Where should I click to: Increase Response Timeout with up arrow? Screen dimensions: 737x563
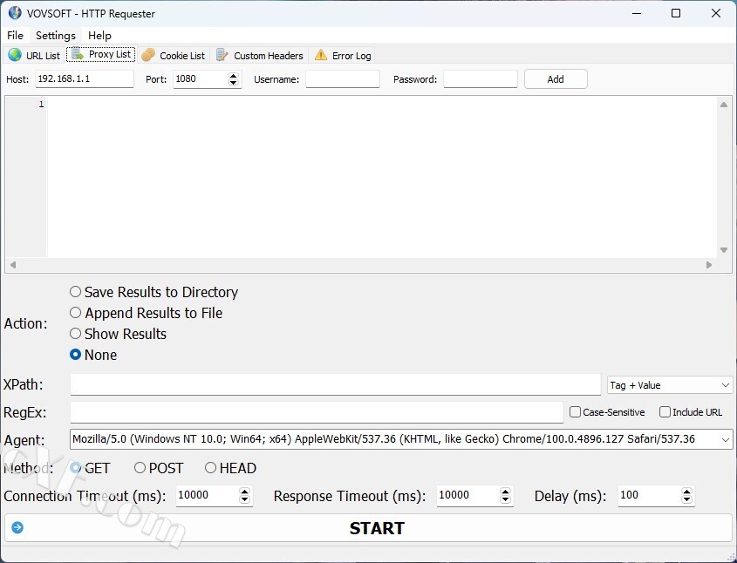pyautogui.click(x=505, y=492)
